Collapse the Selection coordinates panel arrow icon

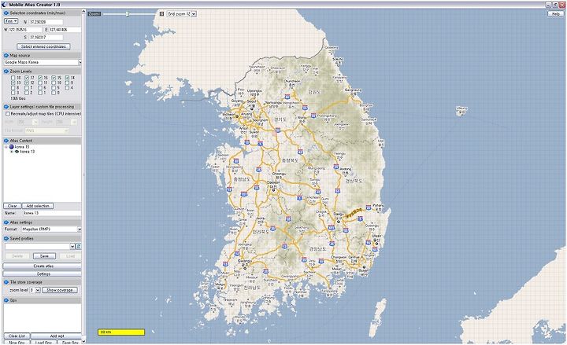click(x=6, y=13)
